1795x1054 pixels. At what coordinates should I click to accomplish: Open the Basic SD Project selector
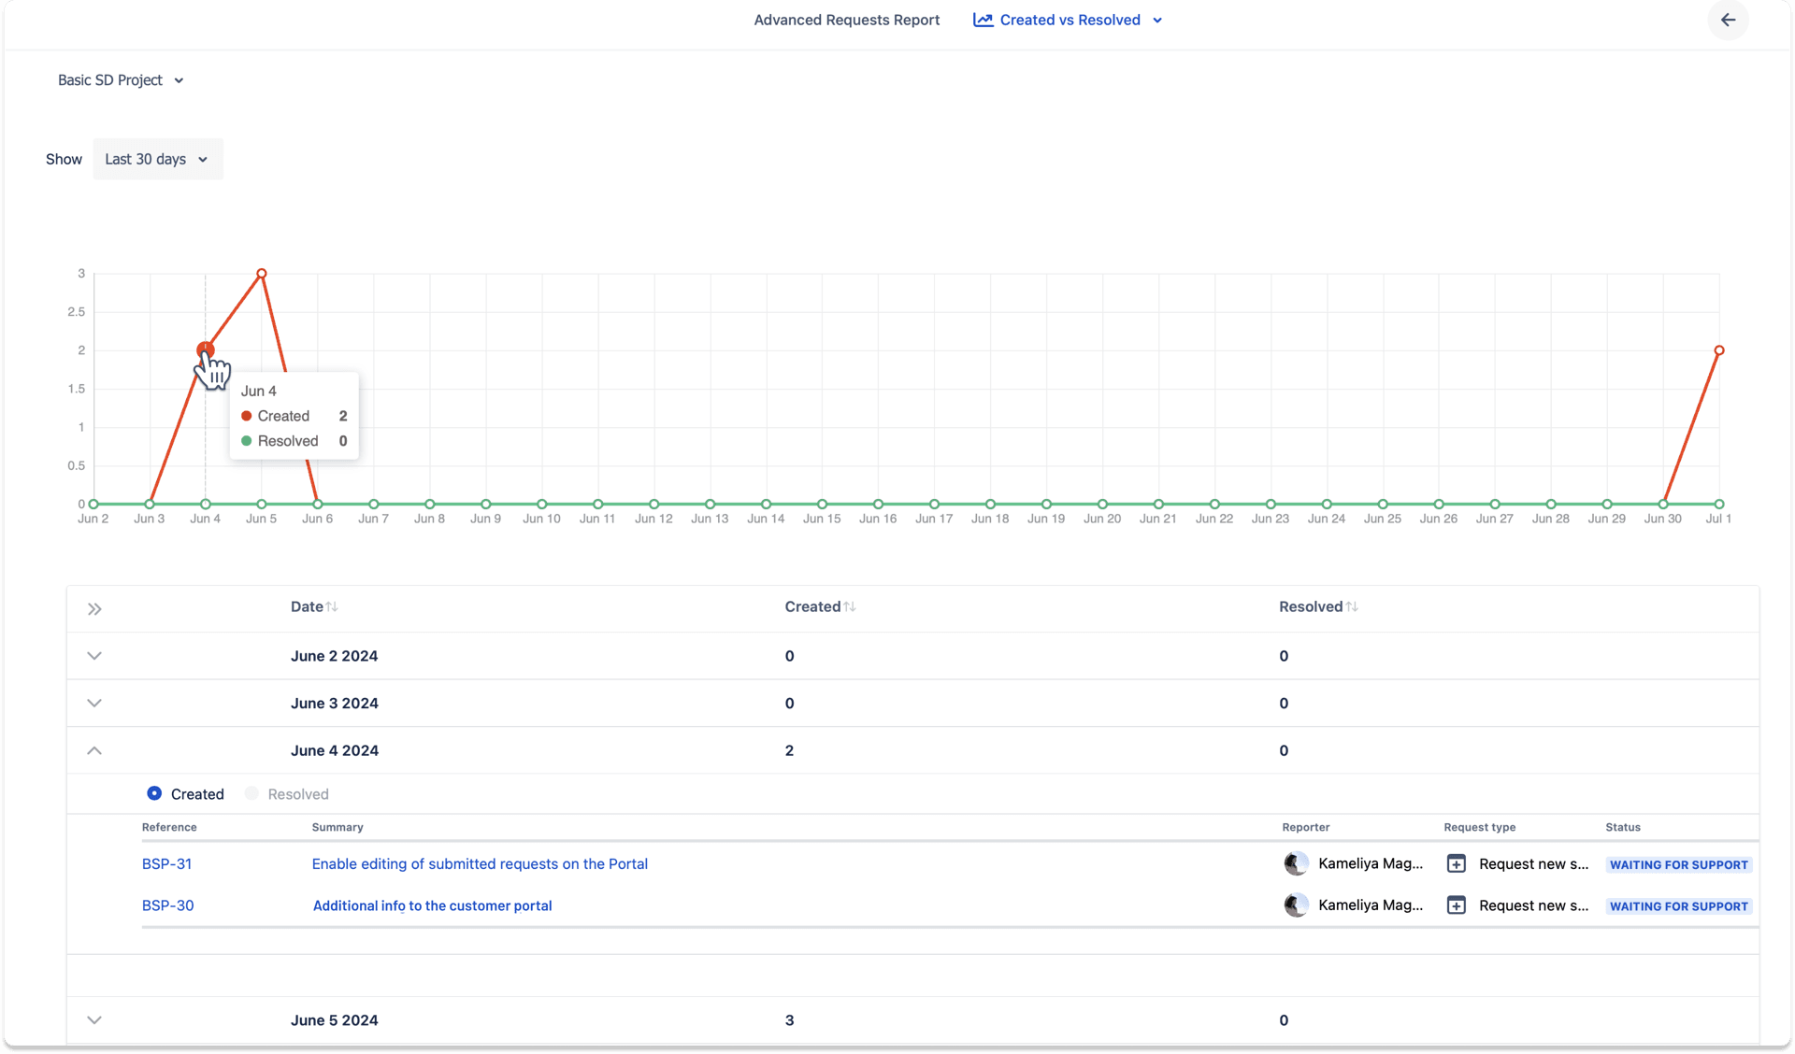pyautogui.click(x=121, y=80)
